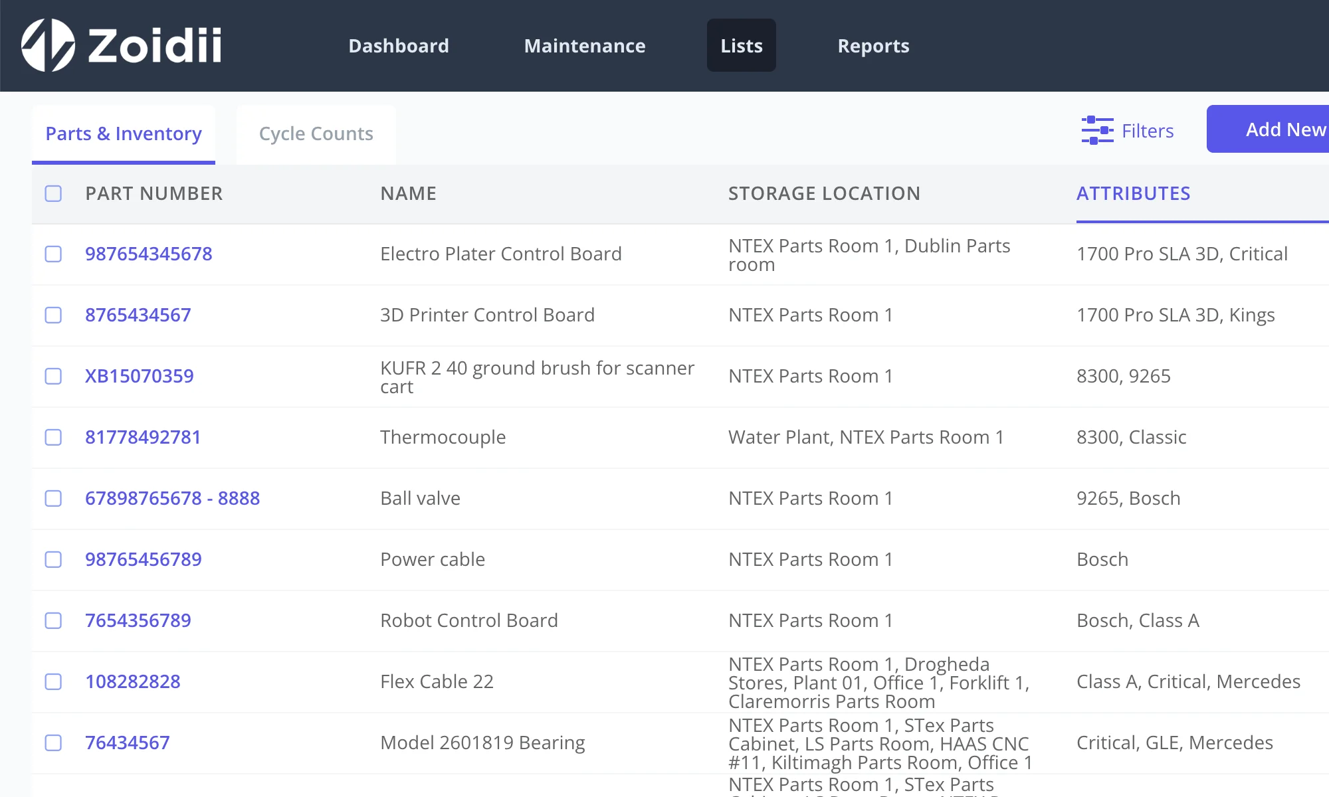Viewport: 1329px width, 797px height.
Task: Click storage location listing Kiltimagh Parts Room
Action: tap(880, 744)
